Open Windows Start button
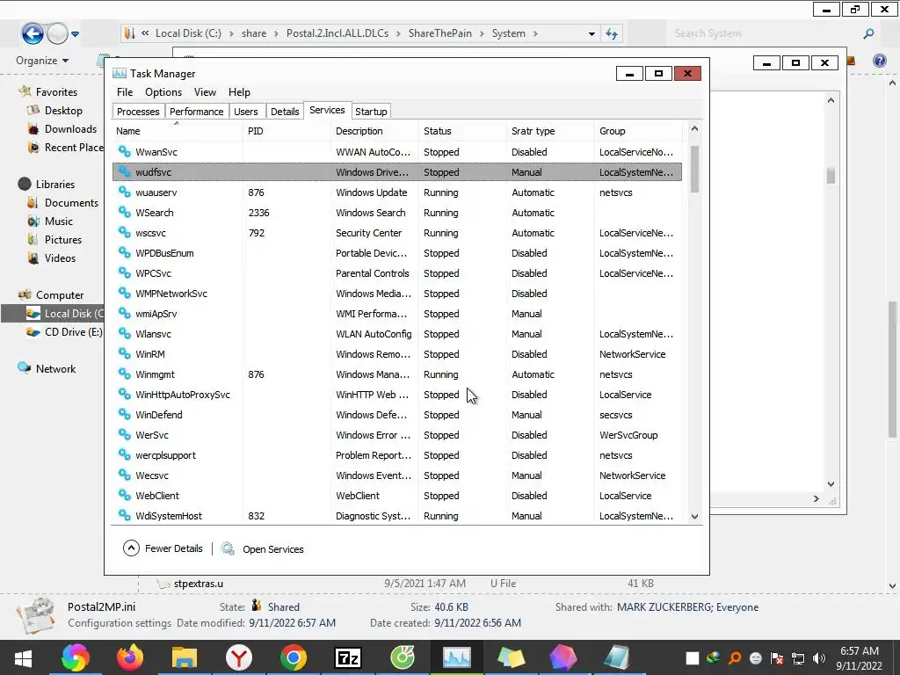The height and width of the screenshot is (675, 900). 23,657
